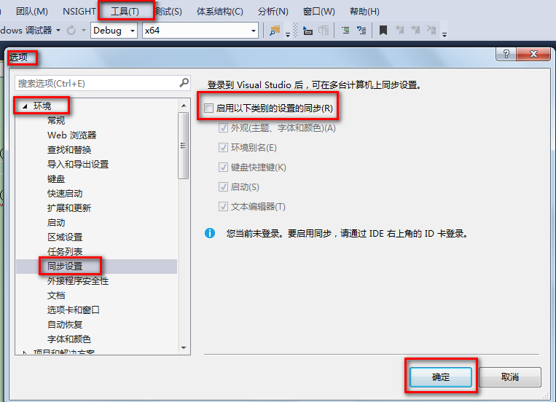Screen dimensions: 556x402
Task: Open the x64 platform dropdown
Action: (x=200, y=31)
